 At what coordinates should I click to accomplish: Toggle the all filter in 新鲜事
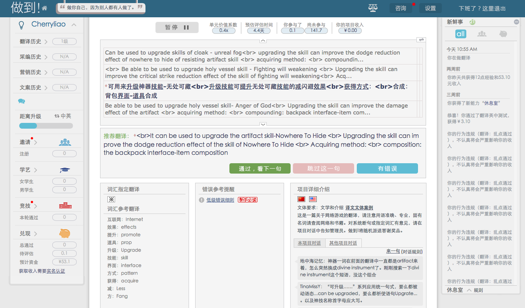point(461,34)
